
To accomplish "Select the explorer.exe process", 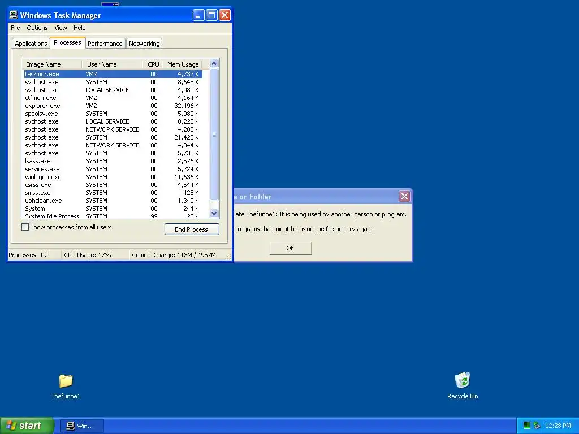I will click(113, 106).
